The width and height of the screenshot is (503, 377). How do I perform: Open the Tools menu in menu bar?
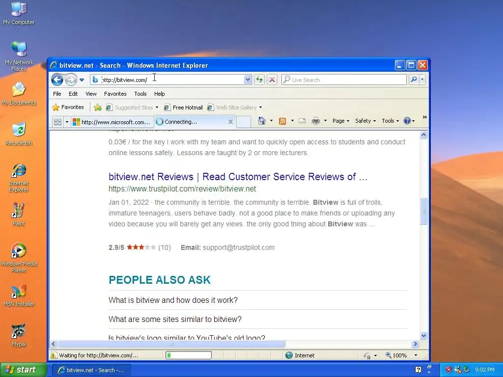point(140,94)
